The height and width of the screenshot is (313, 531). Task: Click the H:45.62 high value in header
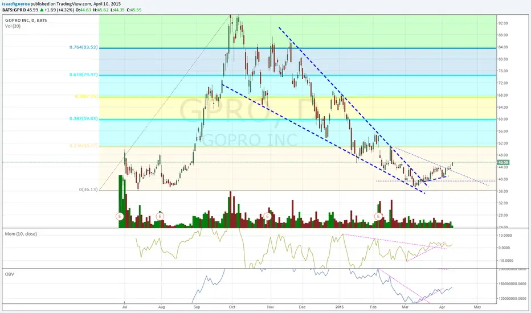point(101,10)
